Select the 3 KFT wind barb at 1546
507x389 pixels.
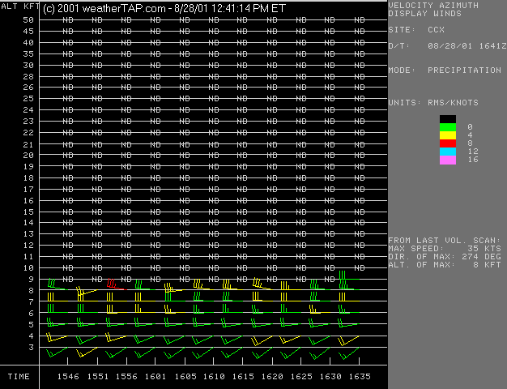pos(55,353)
